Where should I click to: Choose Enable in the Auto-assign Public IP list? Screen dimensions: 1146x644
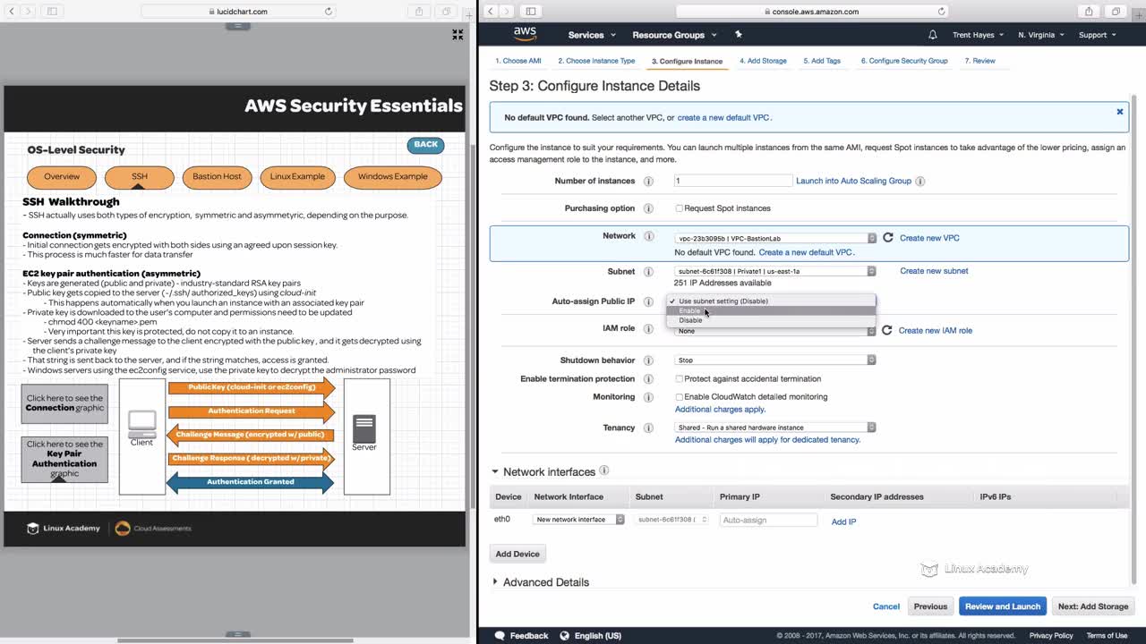[772, 310]
